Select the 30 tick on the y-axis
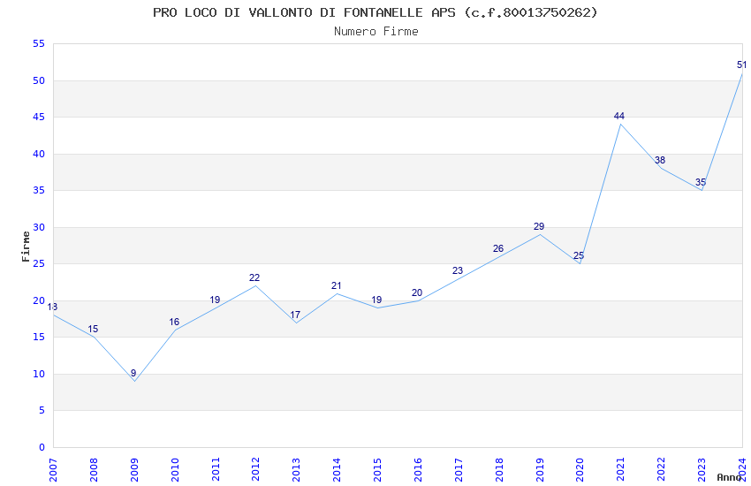751x486 pixels. (39, 227)
